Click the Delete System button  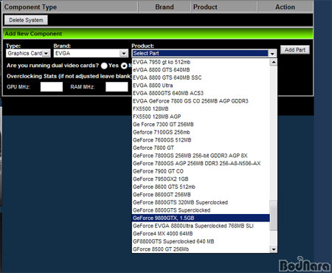click(x=26, y=20)
